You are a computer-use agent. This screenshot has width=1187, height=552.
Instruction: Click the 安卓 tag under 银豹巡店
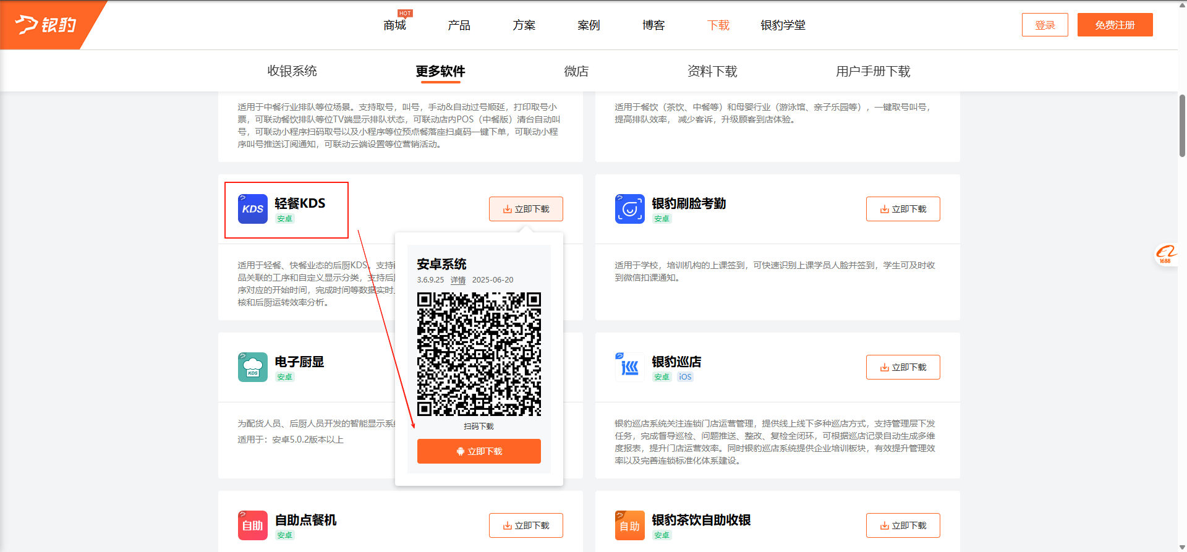pyautogui.click(x=662, y=377)
